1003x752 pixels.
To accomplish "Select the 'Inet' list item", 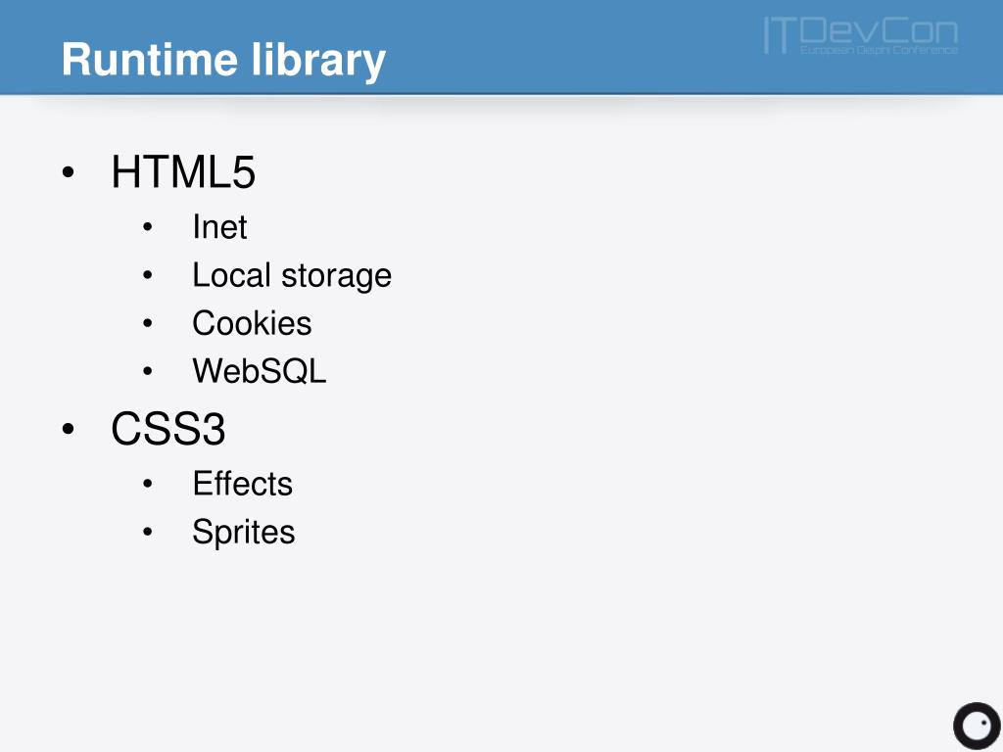I will tap(219, 227).
